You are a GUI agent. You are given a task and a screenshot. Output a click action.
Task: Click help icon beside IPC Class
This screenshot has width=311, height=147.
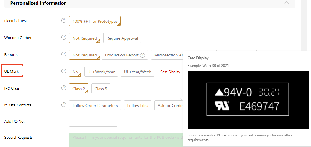[x=64, y=88]
